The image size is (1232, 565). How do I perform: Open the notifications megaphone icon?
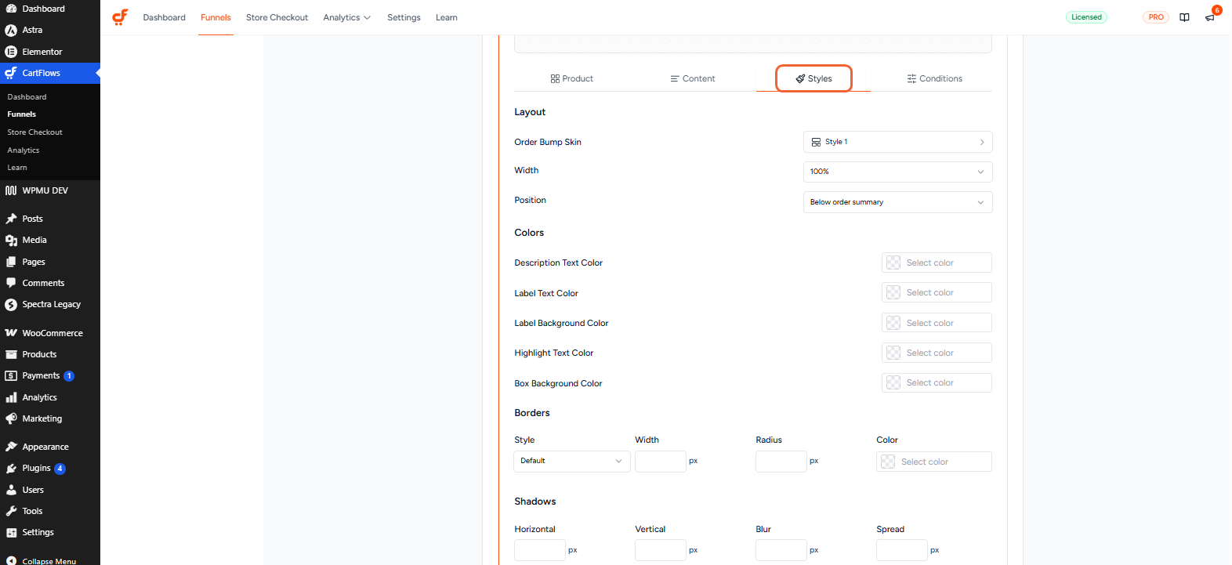(x=1210, y=17)
